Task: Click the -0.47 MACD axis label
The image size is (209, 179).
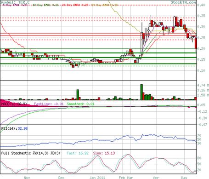Action: click(202, 125)
